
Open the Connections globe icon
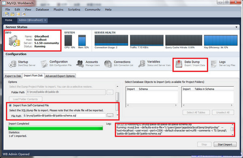pyautogui.click(x=108, y=64)
